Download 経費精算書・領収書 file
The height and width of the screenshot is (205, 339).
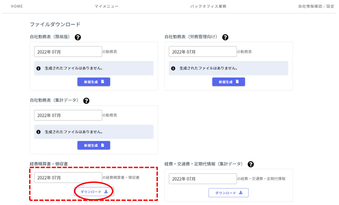click(x=94, y=192)
